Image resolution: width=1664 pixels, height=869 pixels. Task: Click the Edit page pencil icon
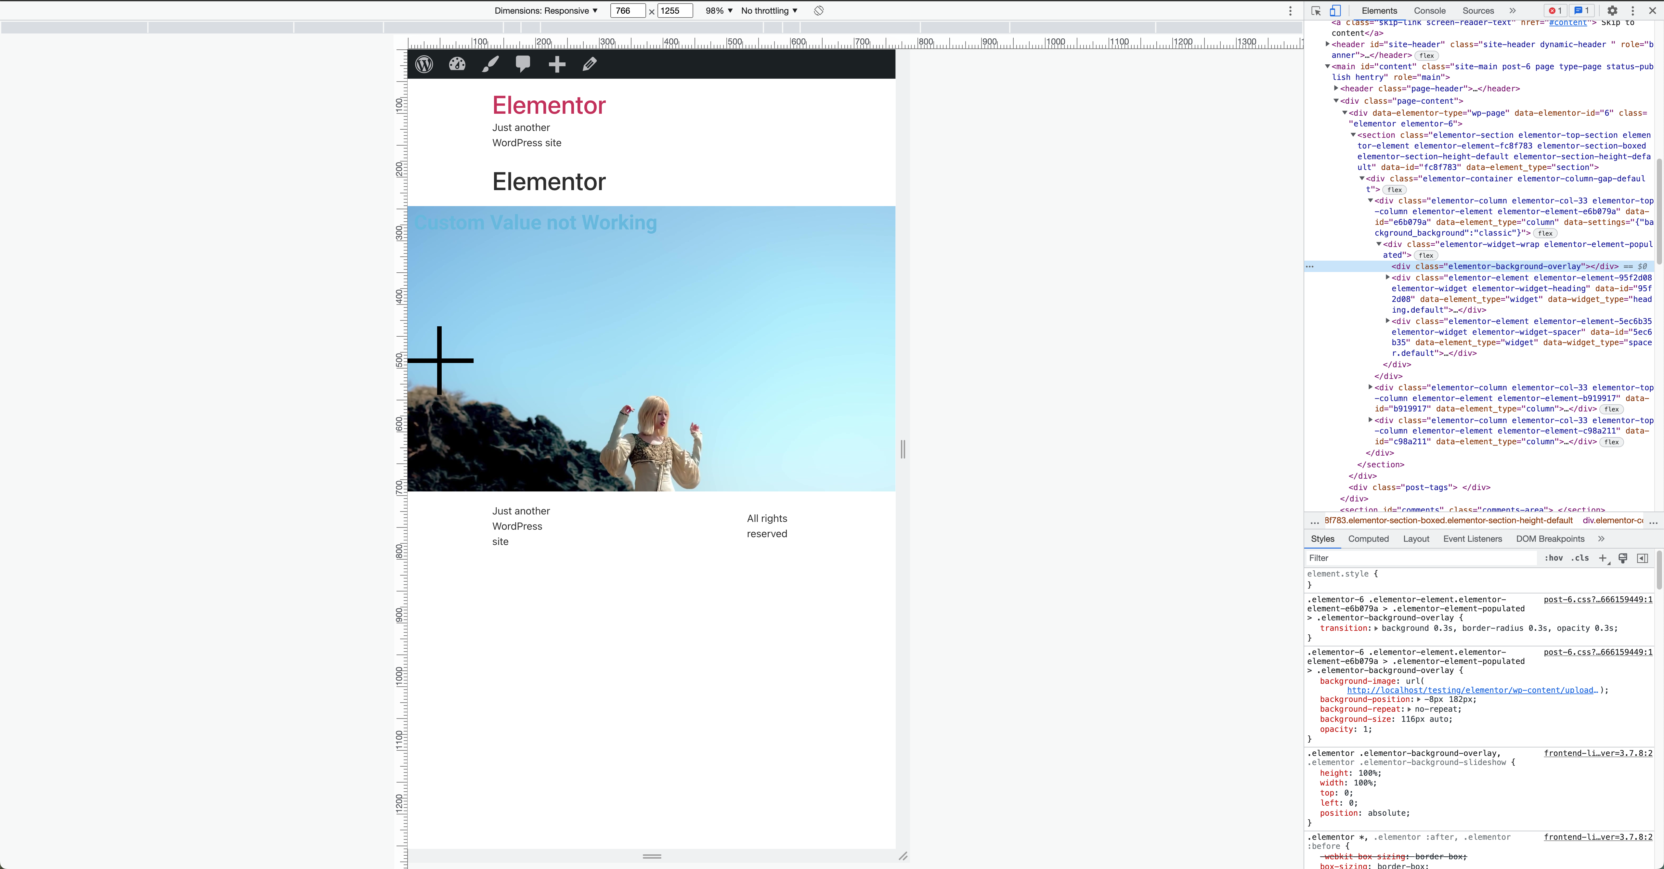(x=590, y=64)
